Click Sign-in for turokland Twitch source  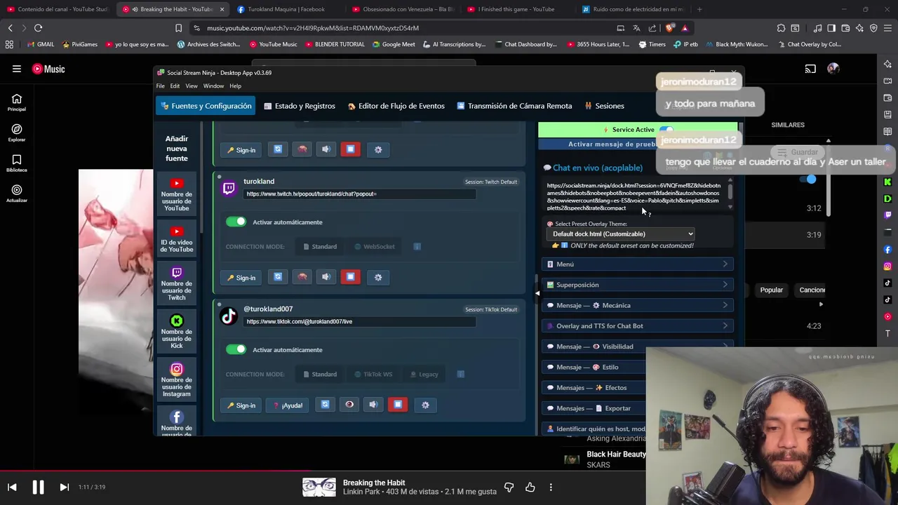click(x=242, y=277)
